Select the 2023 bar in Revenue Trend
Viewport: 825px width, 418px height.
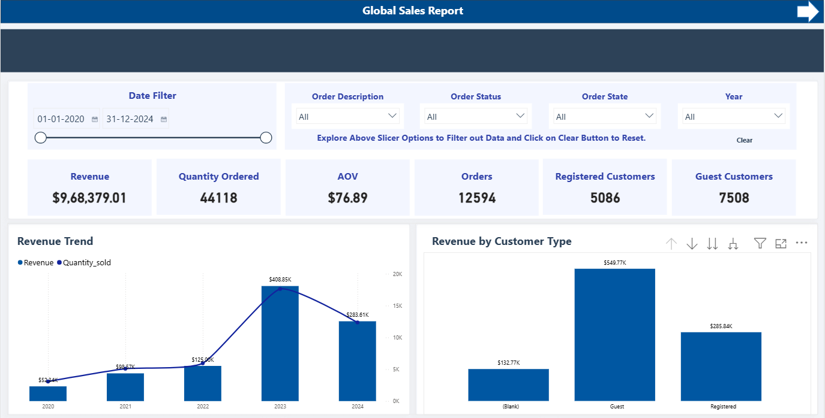click(280, 341)
